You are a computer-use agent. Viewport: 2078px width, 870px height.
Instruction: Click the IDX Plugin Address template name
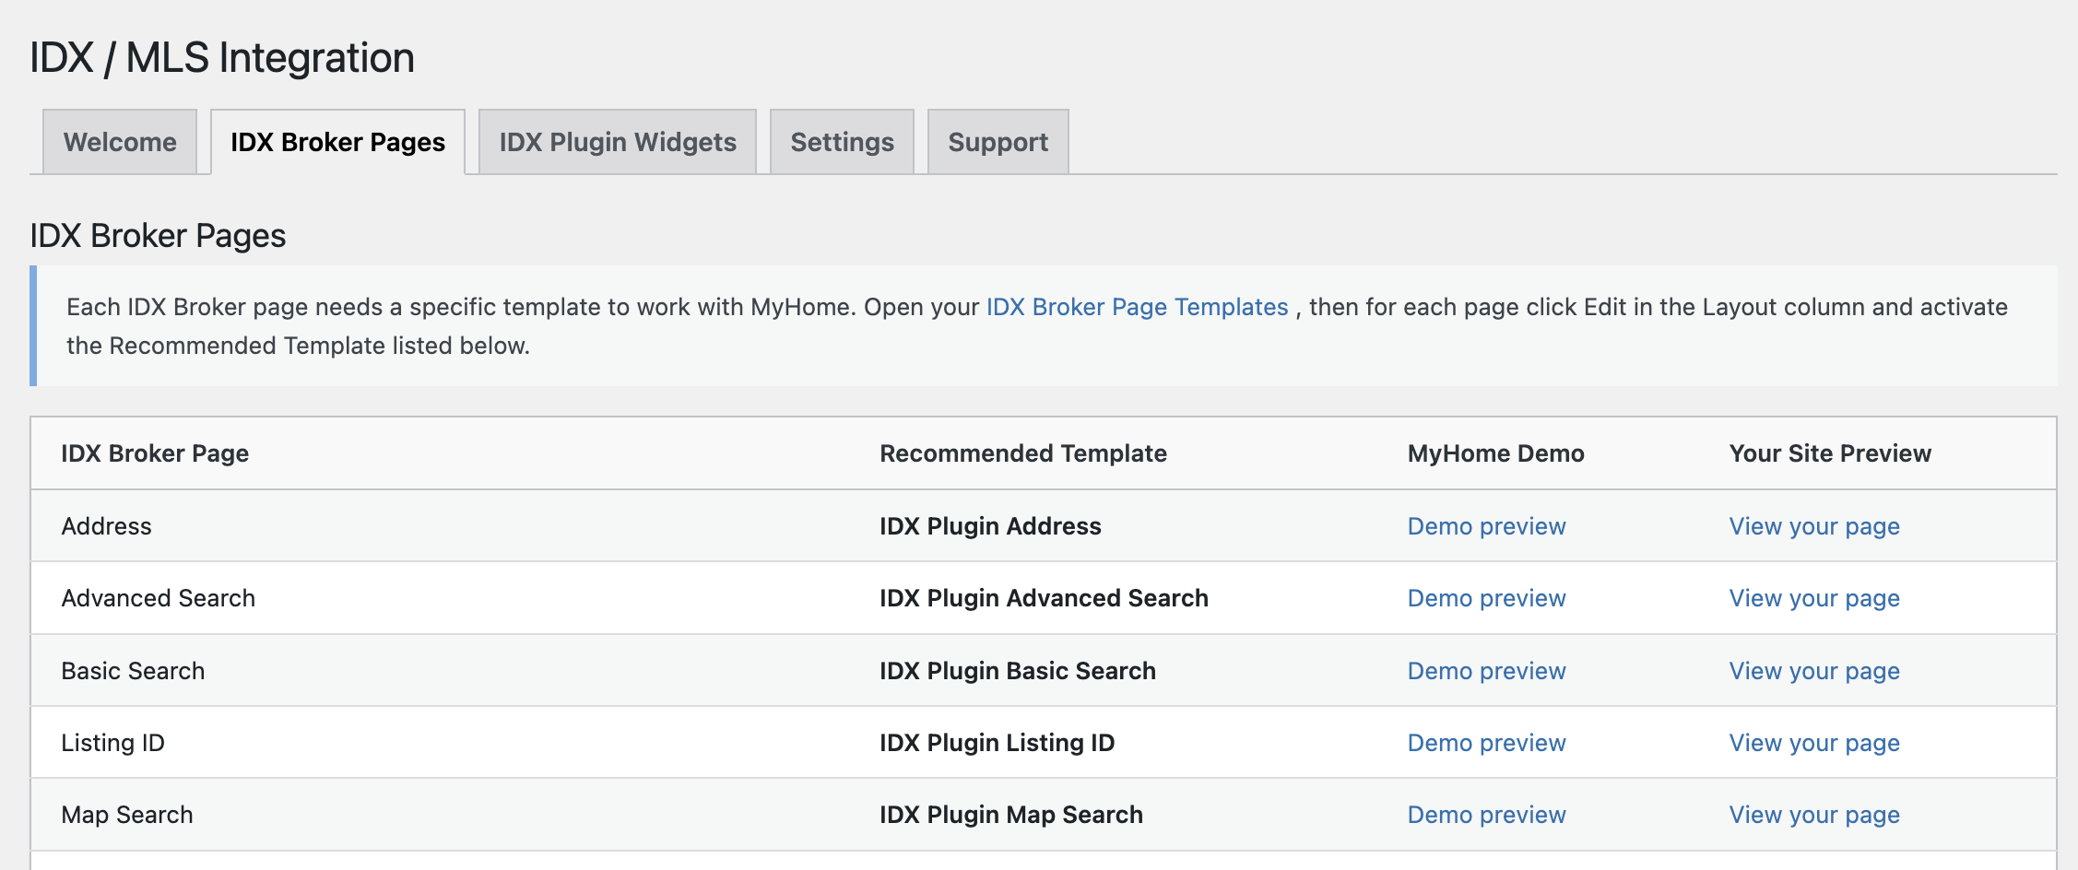pyautogui.click(x=990, y=526)
